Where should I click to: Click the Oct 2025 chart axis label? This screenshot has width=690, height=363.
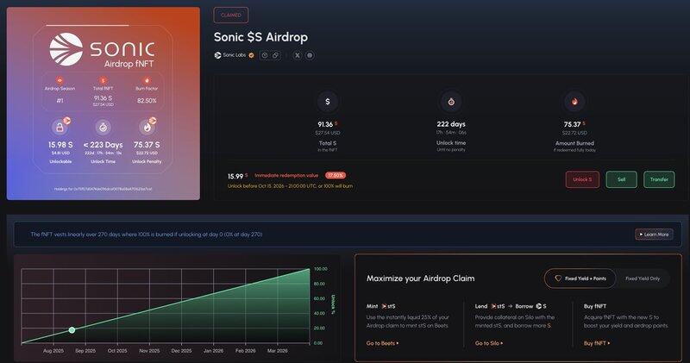pyautogui.click(x=117, y=351)
